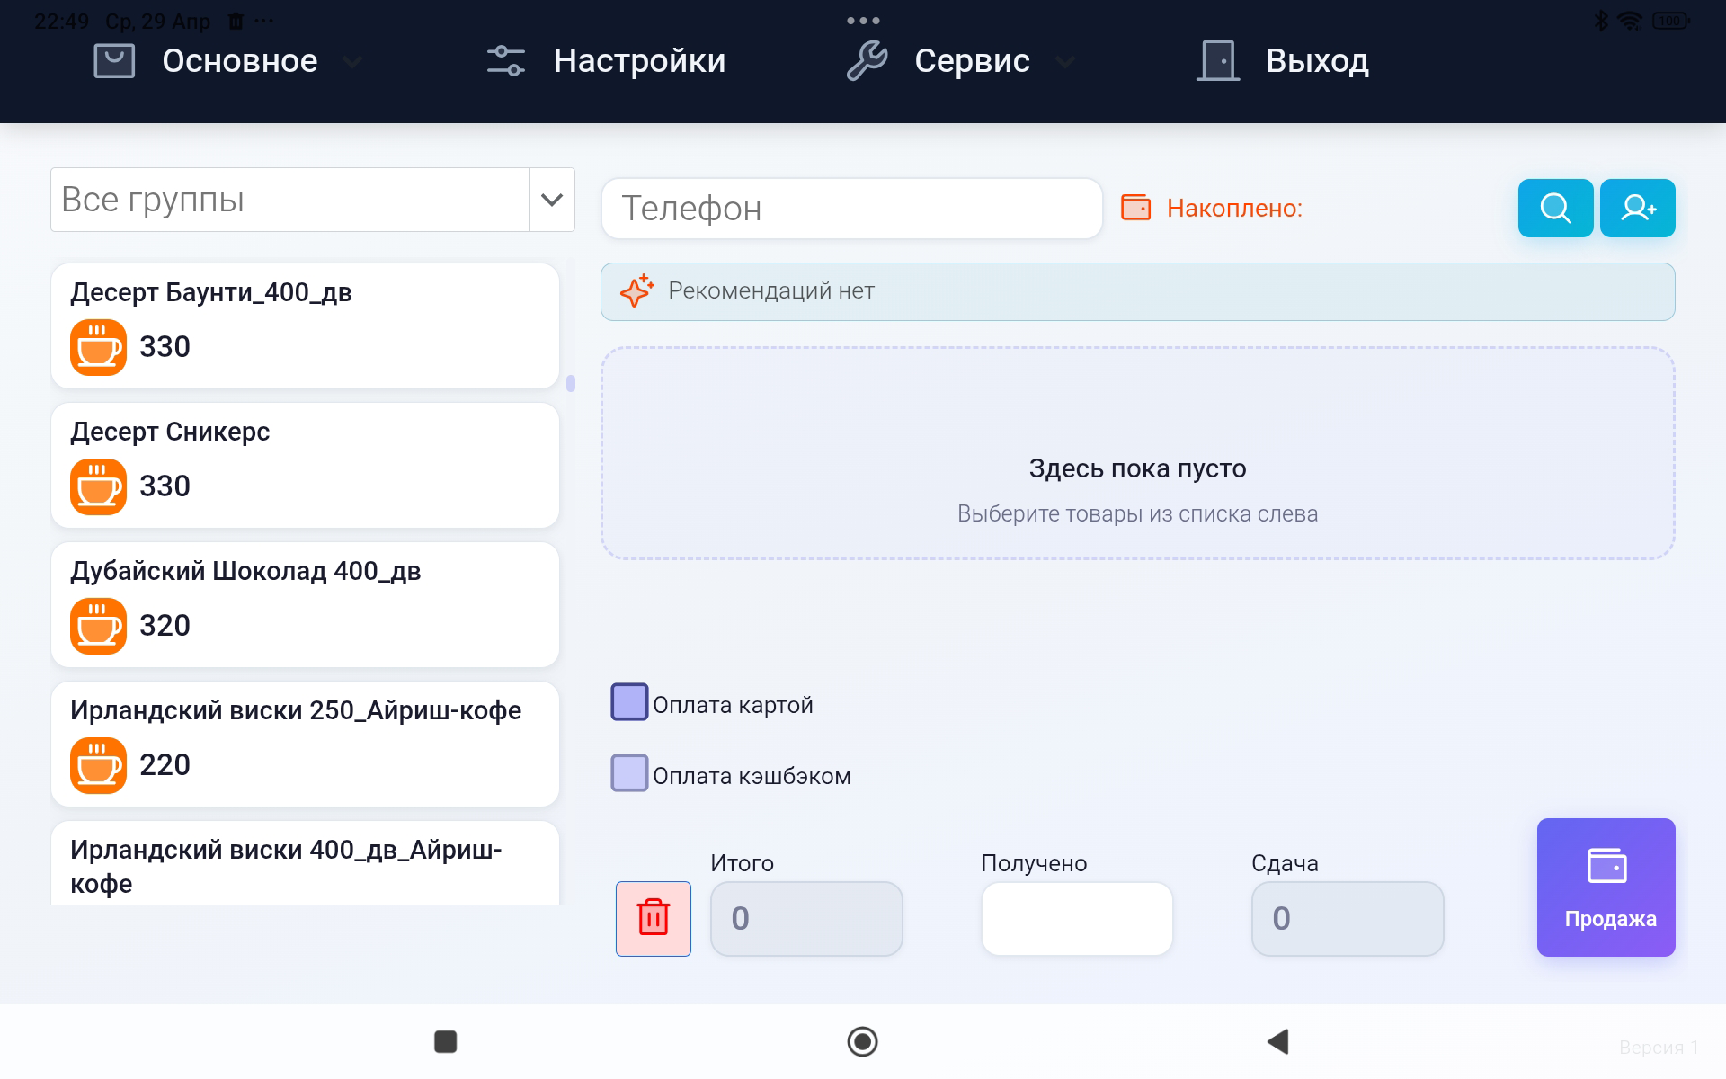Click the Основное inbox icon

pos(114,61)
